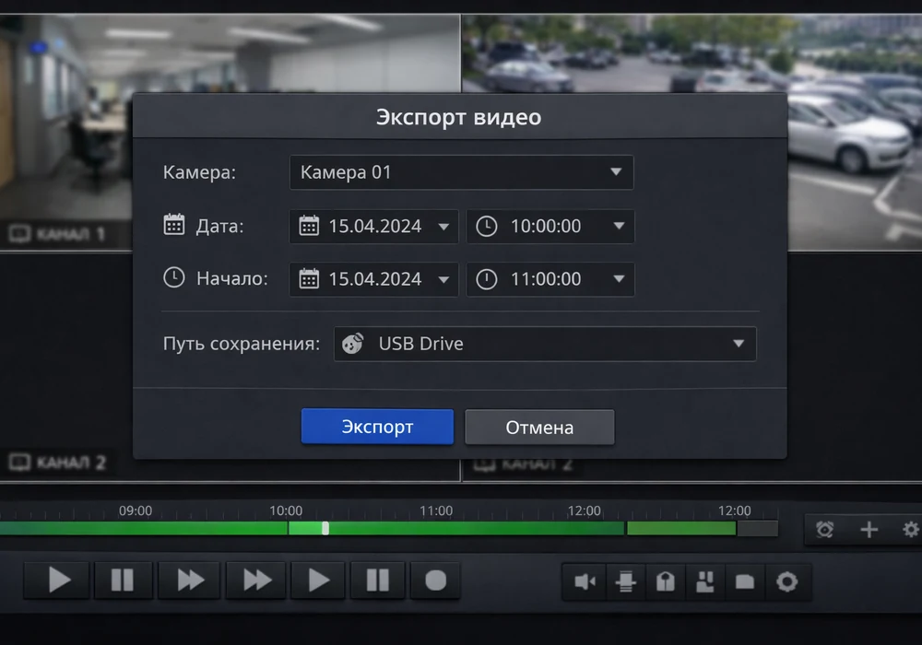Click the blocks icon right of the lock icon
Image resolution: width=922 pixels, height=645 pixels.
[x=705, y=581]
